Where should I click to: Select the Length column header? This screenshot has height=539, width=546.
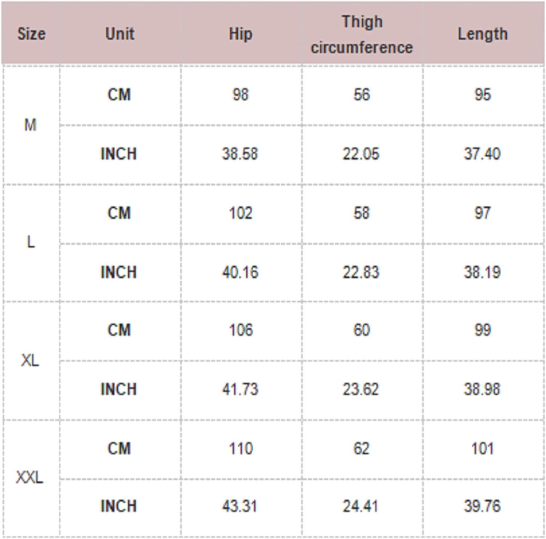coord(483,34)
